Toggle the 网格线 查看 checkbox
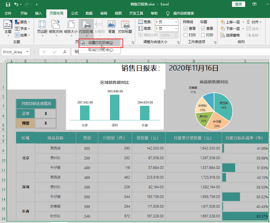270x223 pixels. click(x=186, y=29)
